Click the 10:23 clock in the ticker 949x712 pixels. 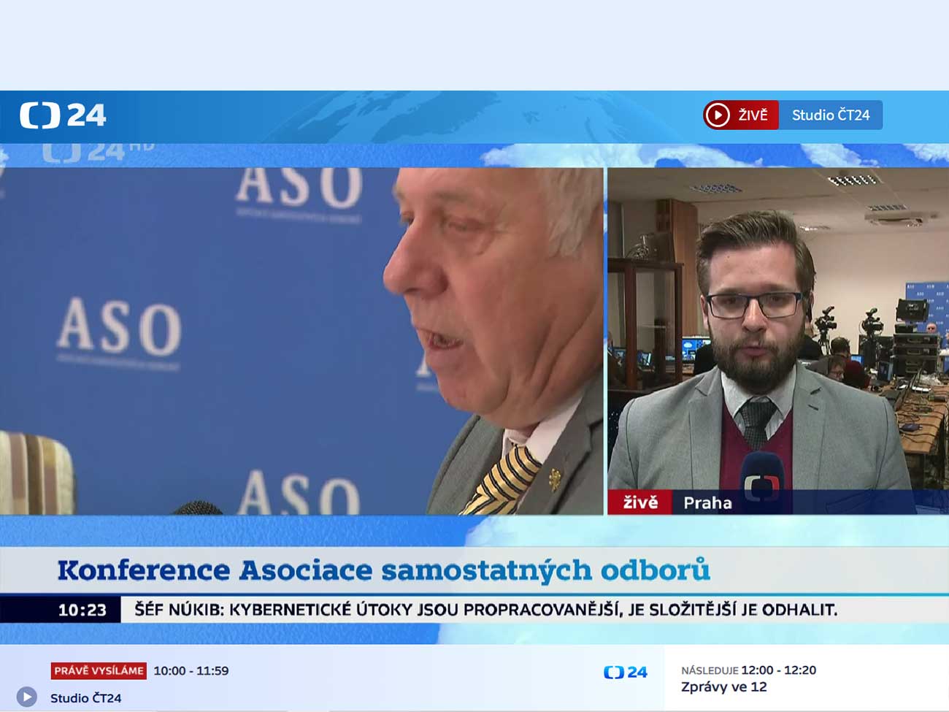[82, 610]
